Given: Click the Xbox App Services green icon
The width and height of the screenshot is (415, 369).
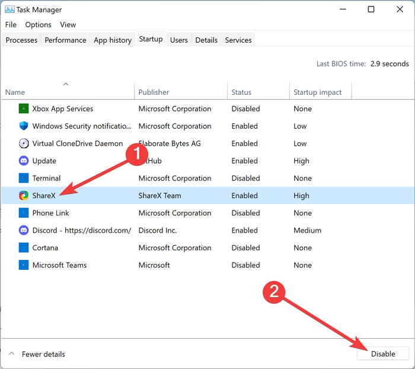Looking at the screenshot, I should 24,109.
